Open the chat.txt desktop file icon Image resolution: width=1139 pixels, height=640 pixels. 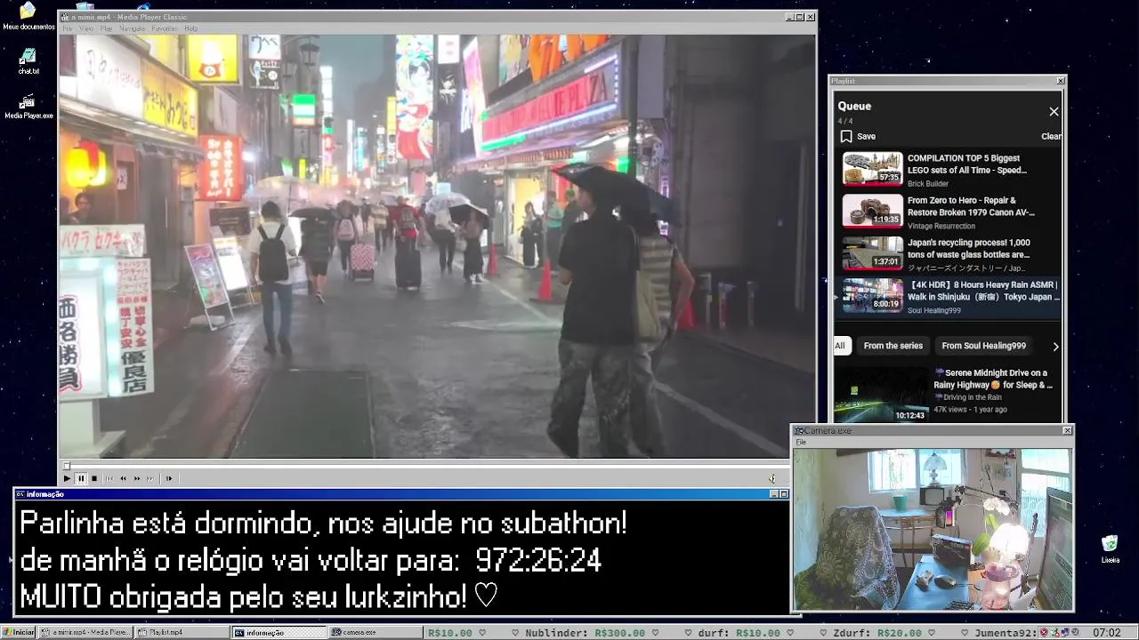[28, 61]
